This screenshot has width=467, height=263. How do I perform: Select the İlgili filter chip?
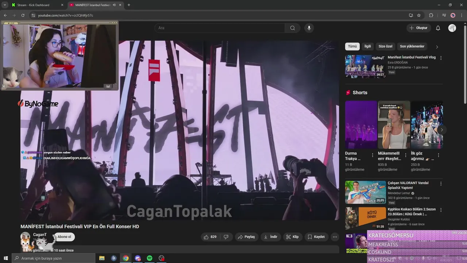[x=368, y=46]
